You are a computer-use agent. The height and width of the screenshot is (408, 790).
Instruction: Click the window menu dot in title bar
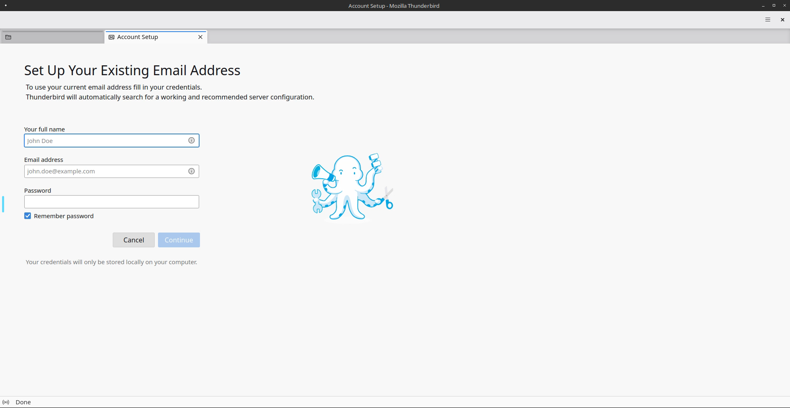[x=6, y=6]
